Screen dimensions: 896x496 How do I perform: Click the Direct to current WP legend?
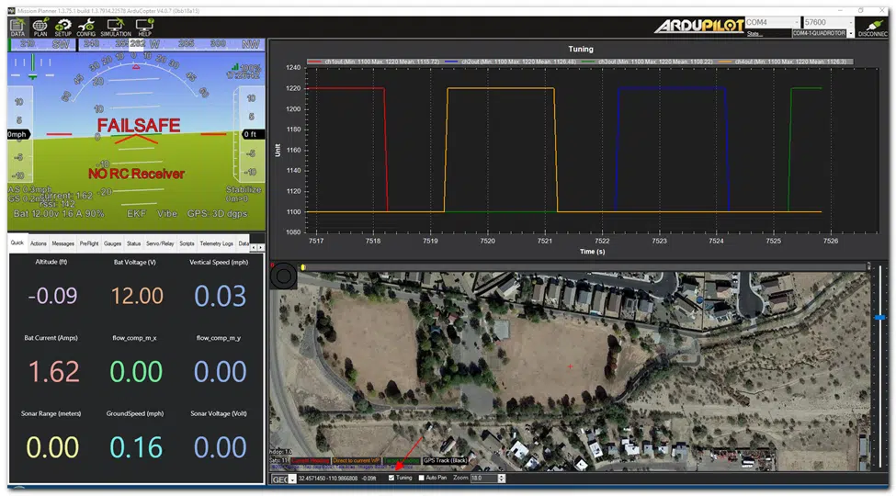pyautogui.click(x=356, y=460)
